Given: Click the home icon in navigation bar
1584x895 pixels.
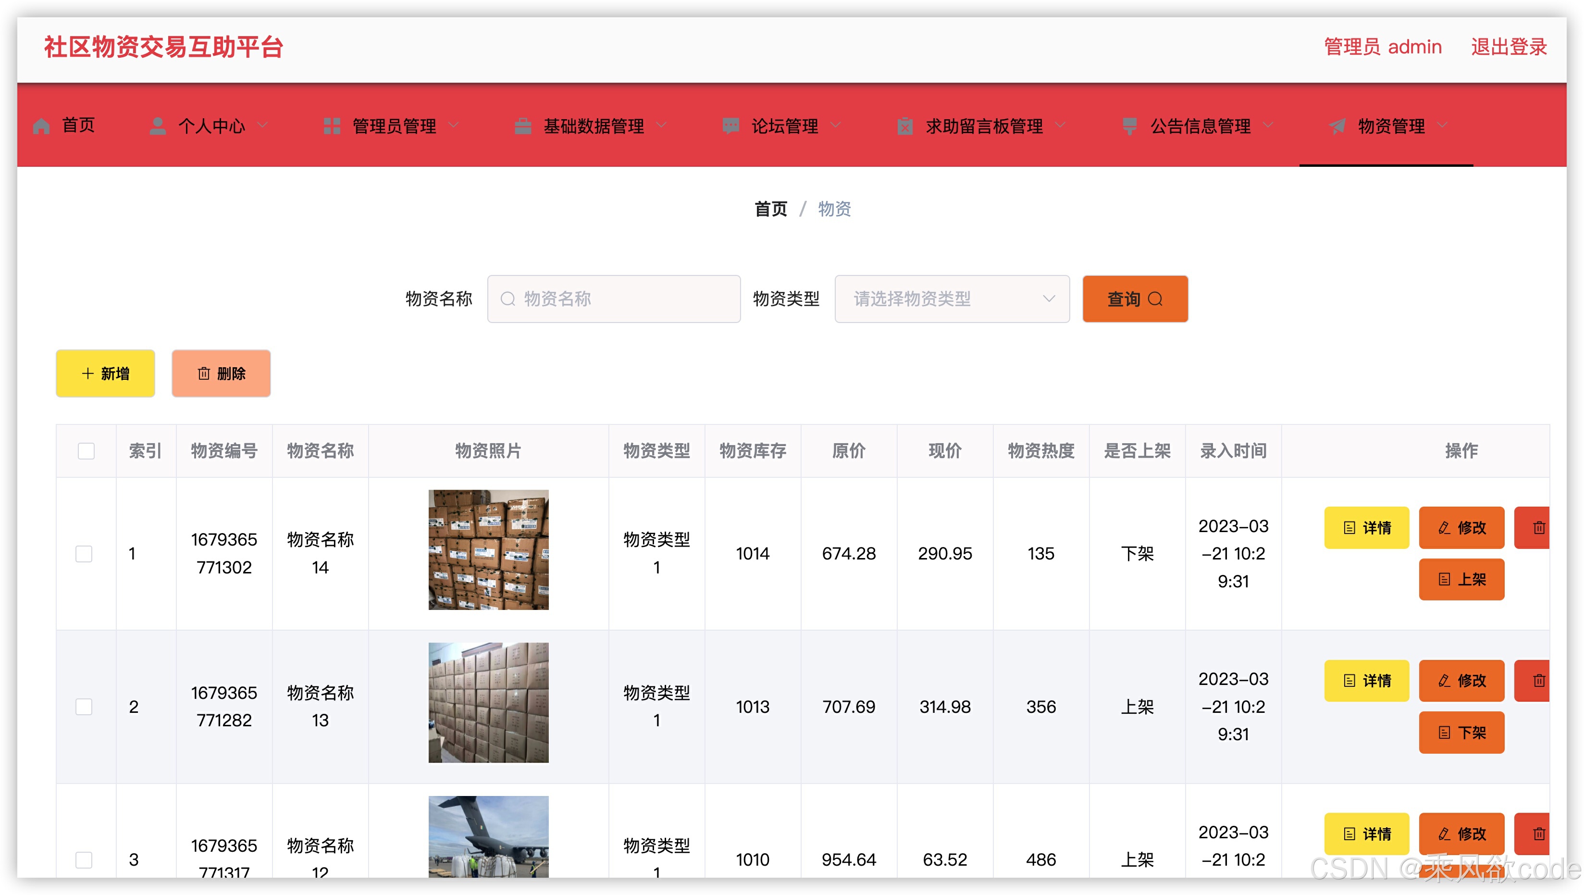Looking at the screenshot, I should (41, 126).
